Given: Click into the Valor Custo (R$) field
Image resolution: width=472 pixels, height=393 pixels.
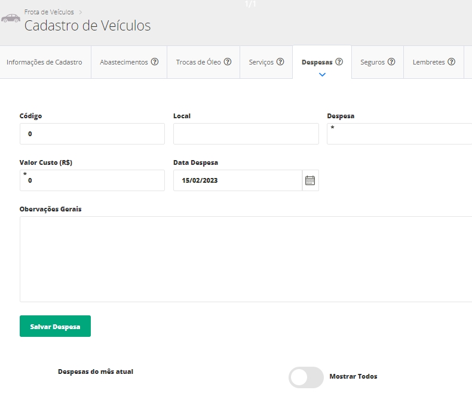Looking at the screenshot, I should (x=92, y=180).
